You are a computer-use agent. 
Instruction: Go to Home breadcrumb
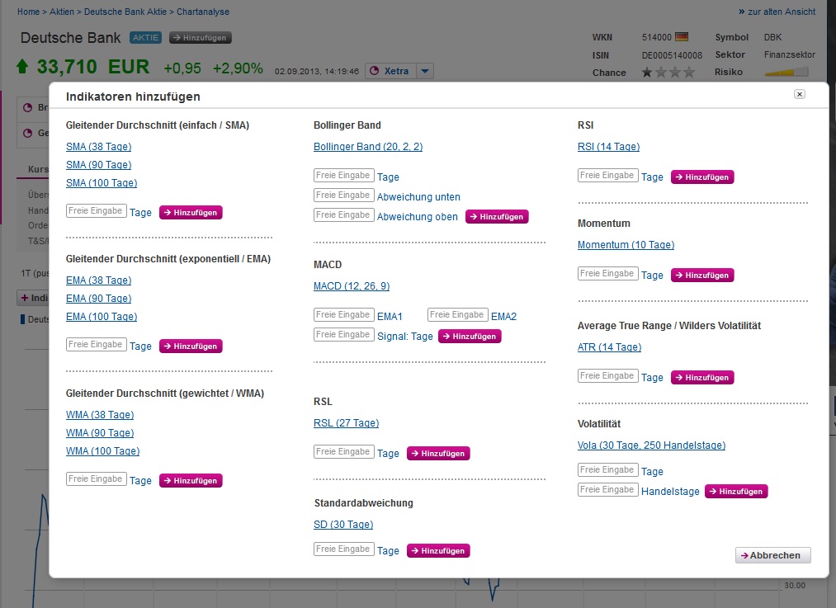tap(28, 12)
